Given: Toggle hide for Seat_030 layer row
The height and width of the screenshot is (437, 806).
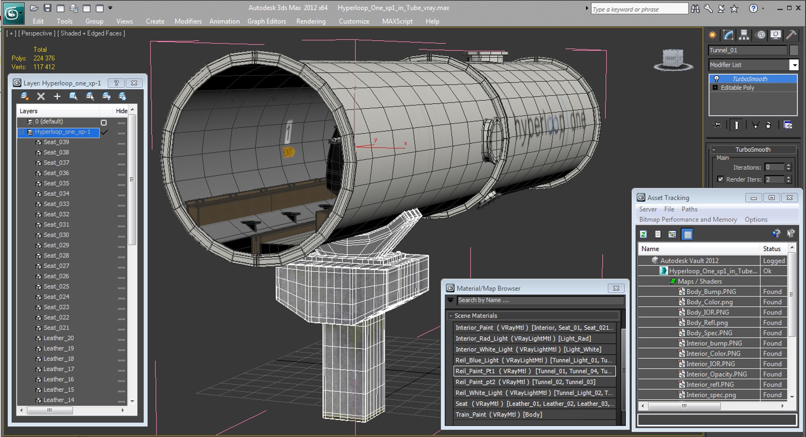Looking at the screenshot, I should tap(121, 236).
